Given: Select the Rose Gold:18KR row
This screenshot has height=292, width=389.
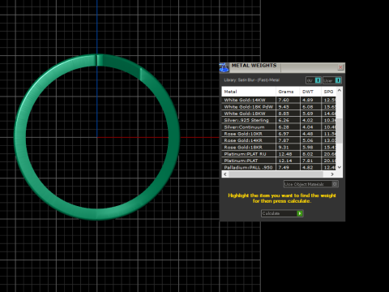Looking at the screenshot, I should click(x=279, y=147).
